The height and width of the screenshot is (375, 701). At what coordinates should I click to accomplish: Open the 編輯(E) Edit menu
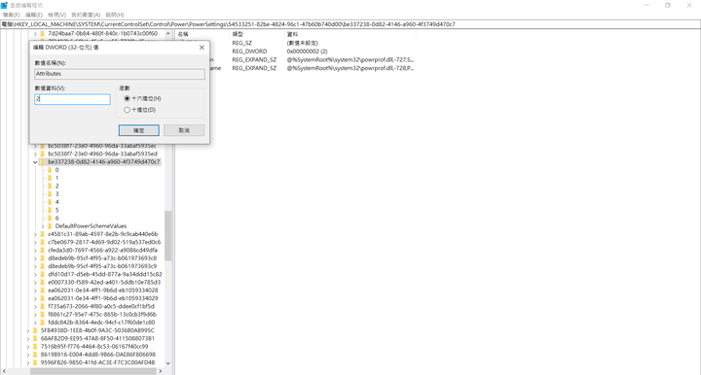click(x=34, y=15)
